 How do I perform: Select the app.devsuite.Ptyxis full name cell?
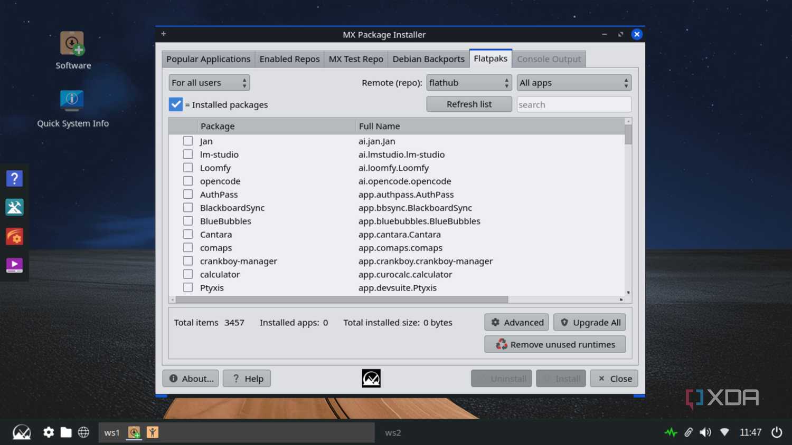[x=398, y=288]
